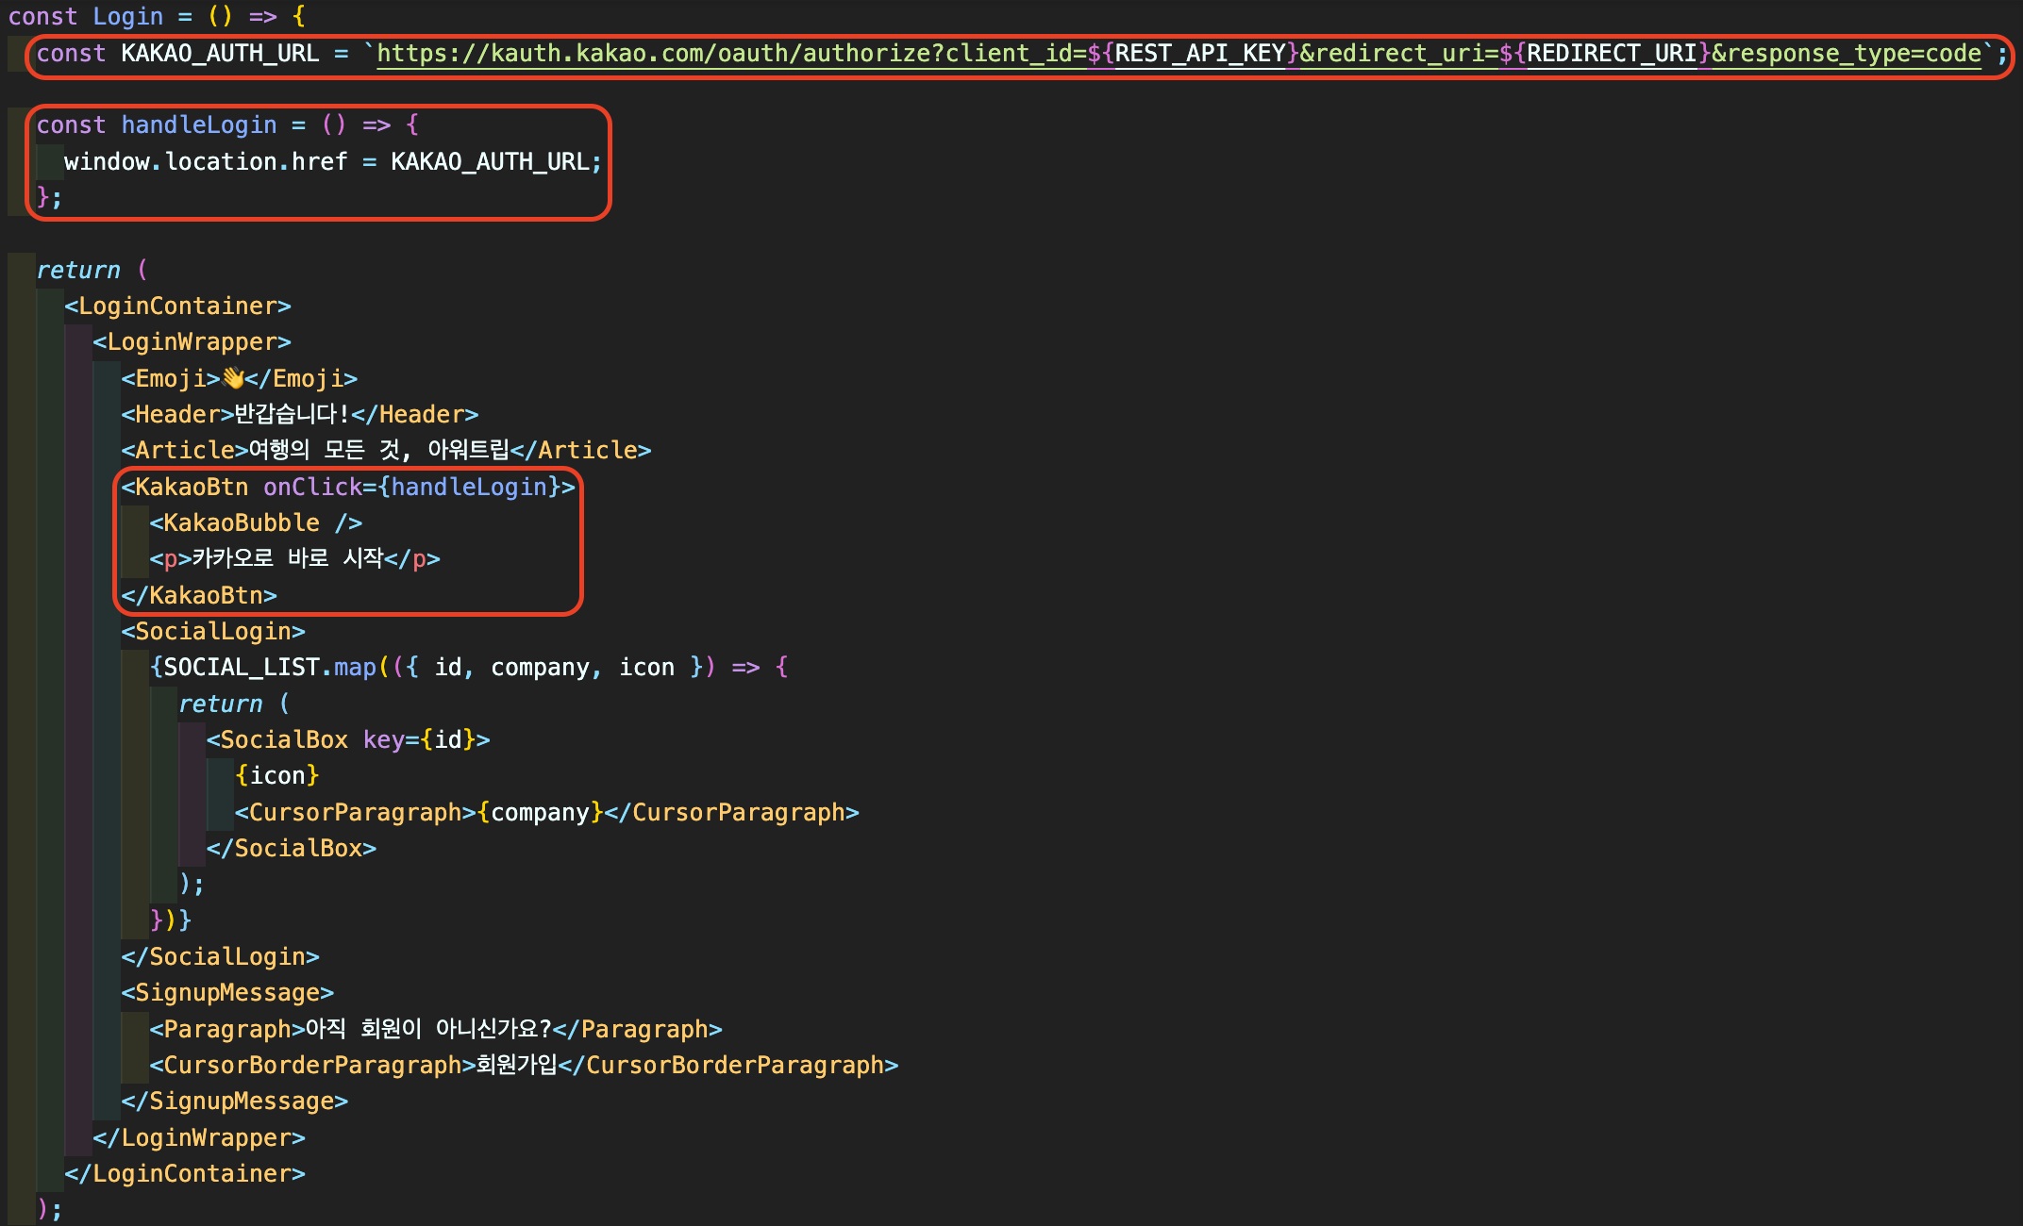Click REDIRECT_URI variable in template string

pyautogui.click(x=1612, y=54)
